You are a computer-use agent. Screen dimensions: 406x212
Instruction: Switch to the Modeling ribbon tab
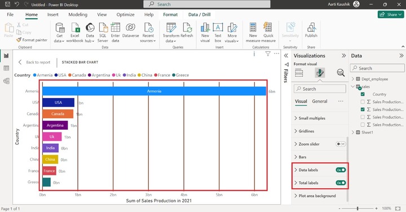click(78, 15)
